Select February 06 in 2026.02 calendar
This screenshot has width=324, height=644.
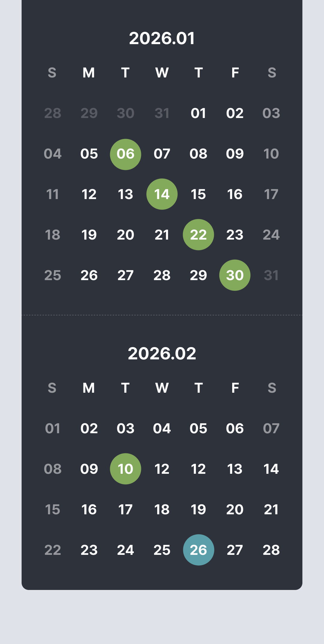235,428
